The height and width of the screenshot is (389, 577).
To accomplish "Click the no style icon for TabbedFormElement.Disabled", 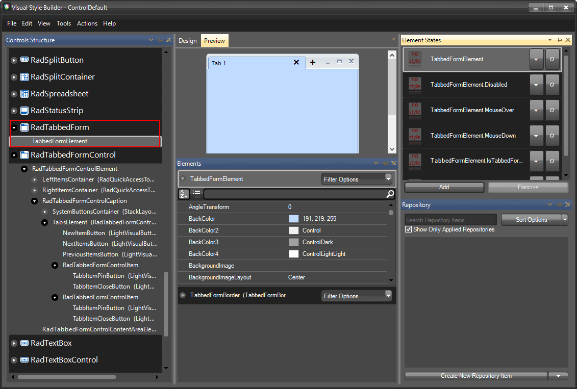I will (x=415, y=85).
